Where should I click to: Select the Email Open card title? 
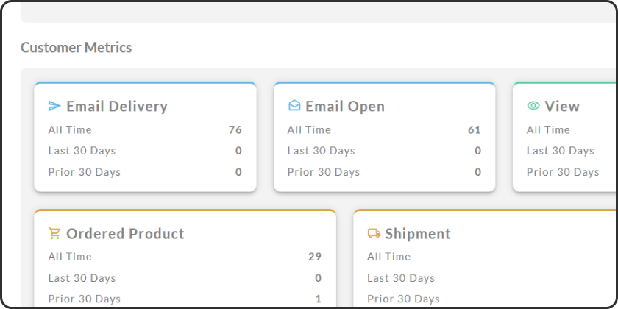345,106
